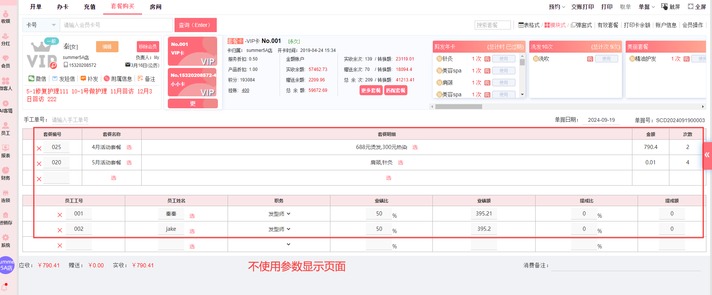Click the 微信 WeChat icon for member
Screen dimensions: 712x295
31,78
